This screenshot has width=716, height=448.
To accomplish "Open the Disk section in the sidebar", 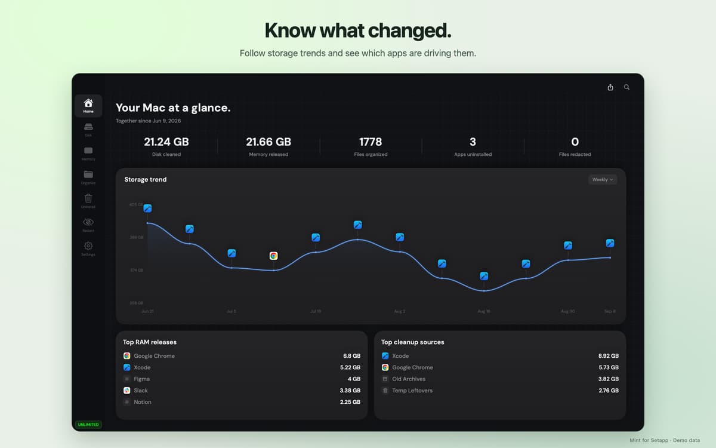I will [88, 130].
